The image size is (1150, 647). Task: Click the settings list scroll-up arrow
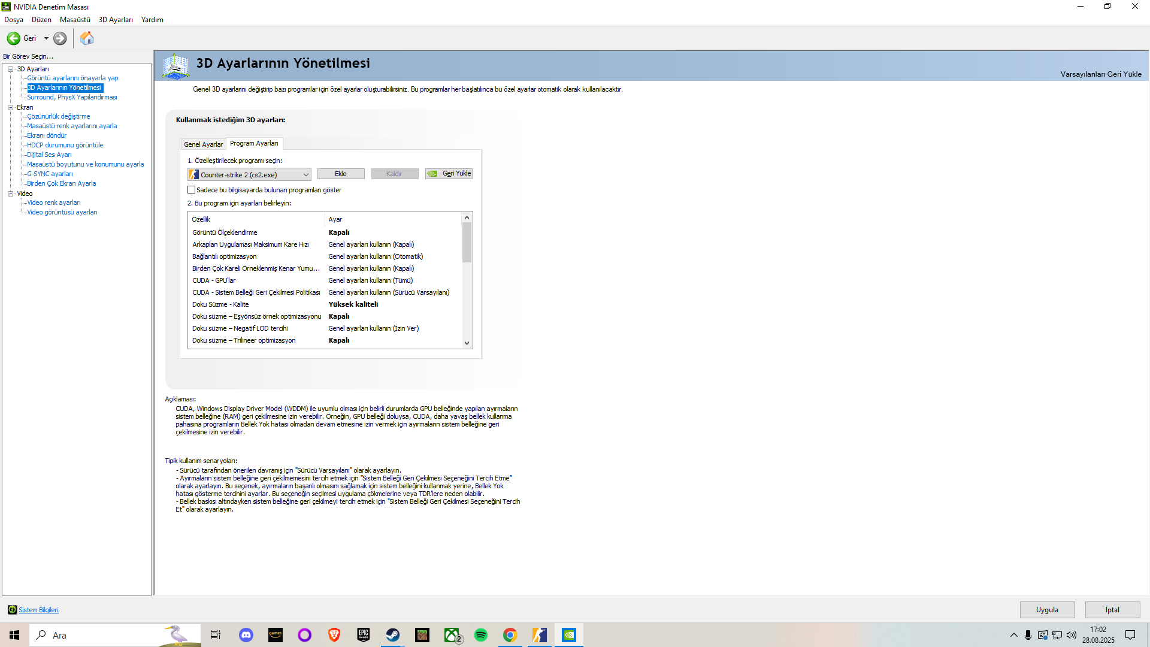pos(467,217)
